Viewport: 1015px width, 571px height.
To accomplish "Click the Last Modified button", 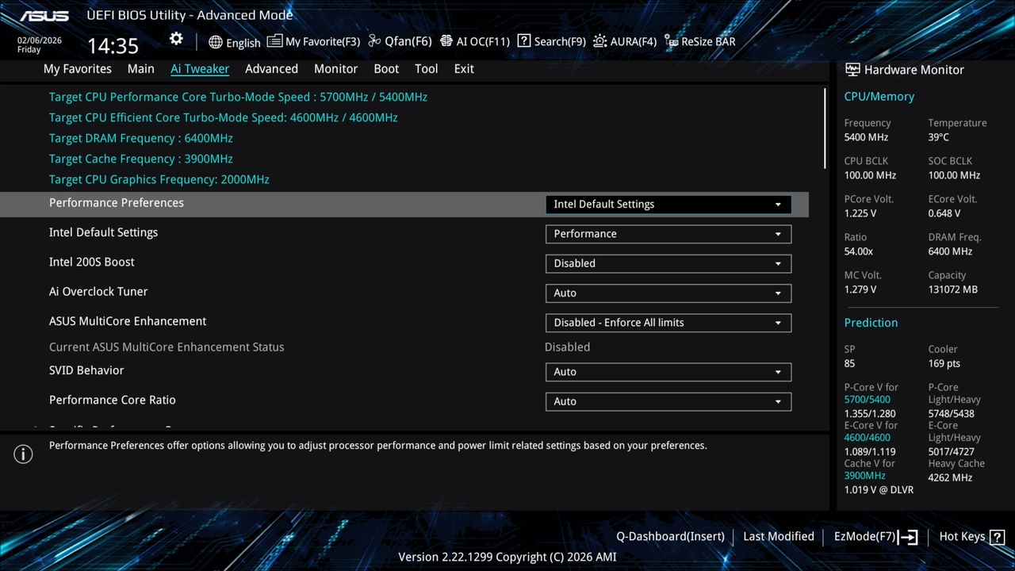I will [x=778, y=536].
